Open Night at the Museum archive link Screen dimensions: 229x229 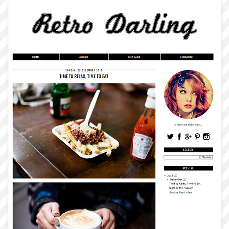coord(181,188)
